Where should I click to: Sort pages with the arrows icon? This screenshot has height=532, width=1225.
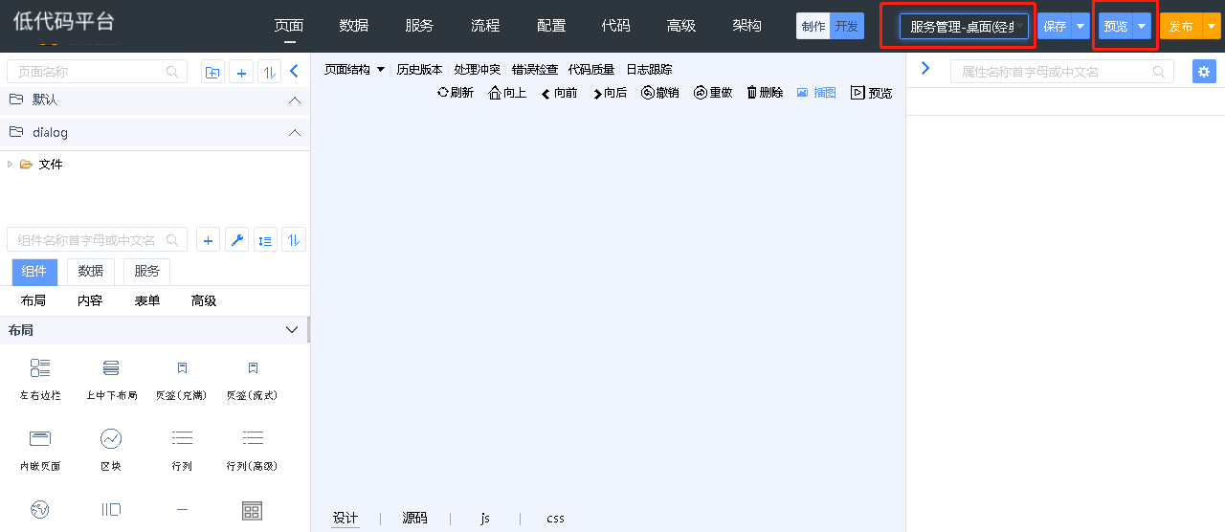coord(270,72)
